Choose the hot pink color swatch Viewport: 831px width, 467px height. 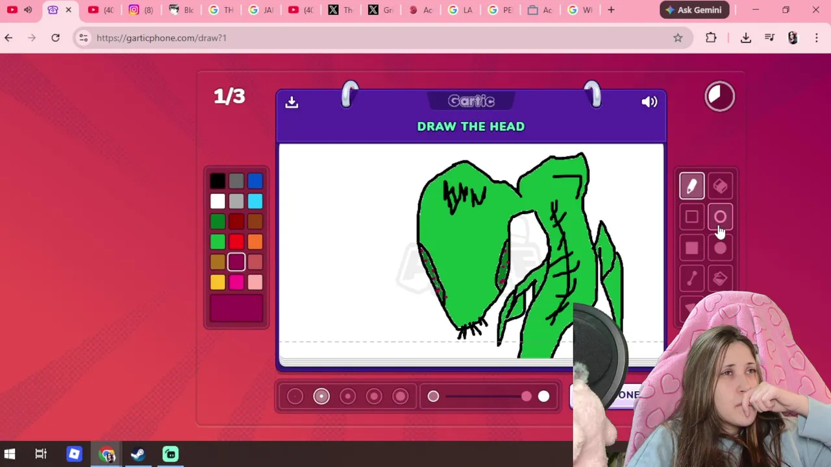[x=236, y=282]
